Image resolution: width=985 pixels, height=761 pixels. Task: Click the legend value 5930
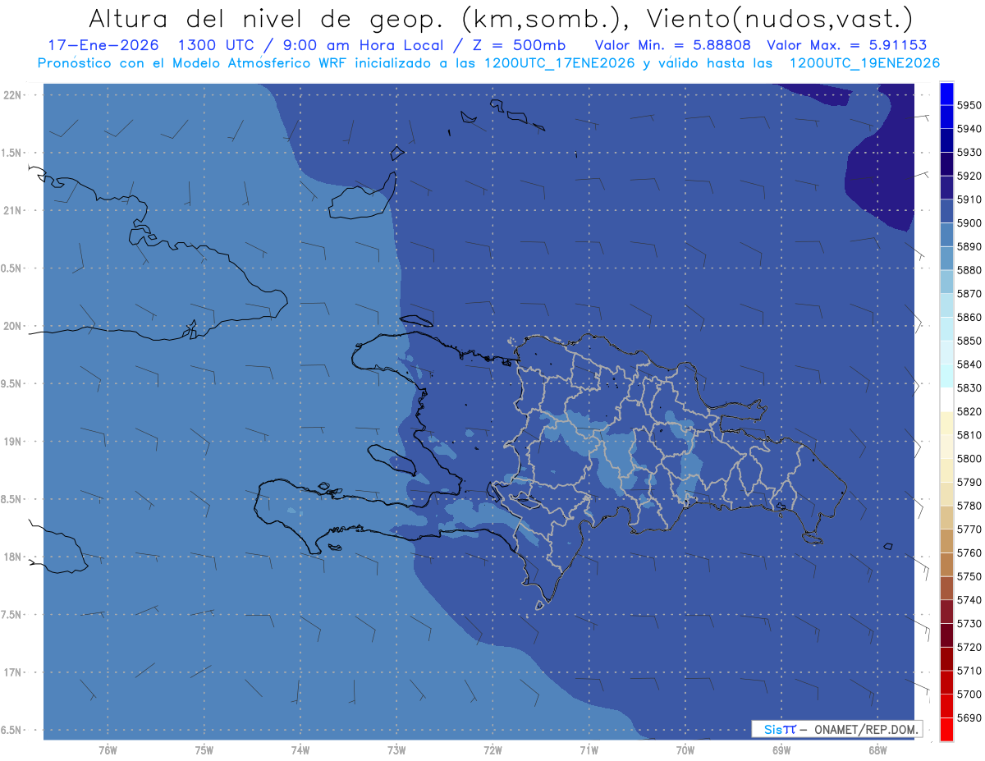[969, 153]
